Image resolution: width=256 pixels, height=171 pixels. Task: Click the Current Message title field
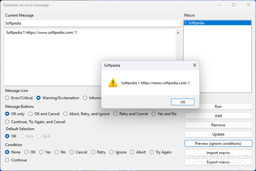[93, 23]
